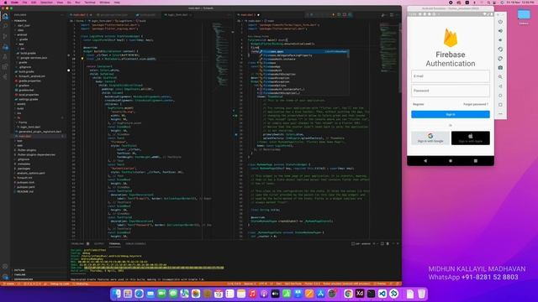Viewport: 538px width, 302px height.
Task: Open README.md in Explorer tree
Action: (x=25, y=192)
